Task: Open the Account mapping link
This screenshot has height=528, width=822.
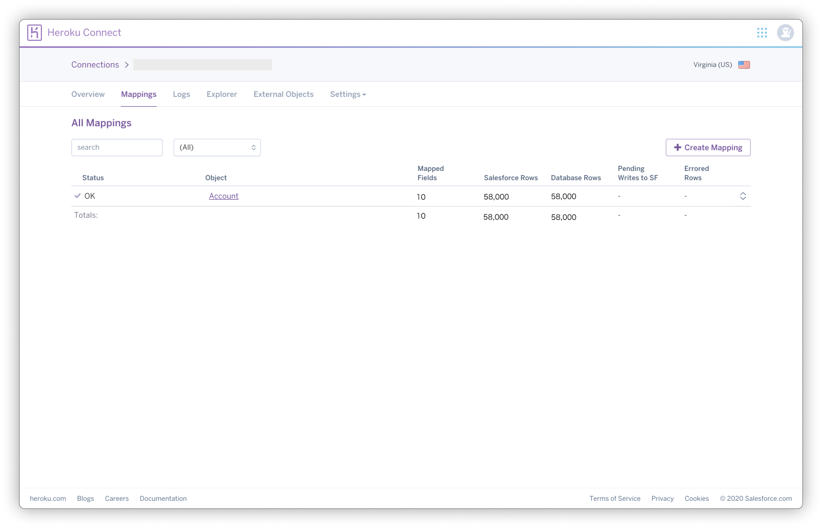Action: pos(224,196)
